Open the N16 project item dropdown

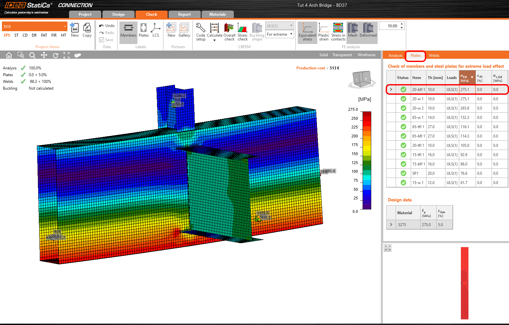point(65,27)
